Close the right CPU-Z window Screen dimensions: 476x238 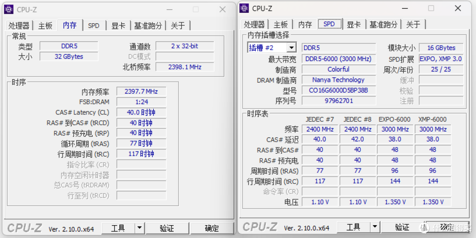point(458,8)
